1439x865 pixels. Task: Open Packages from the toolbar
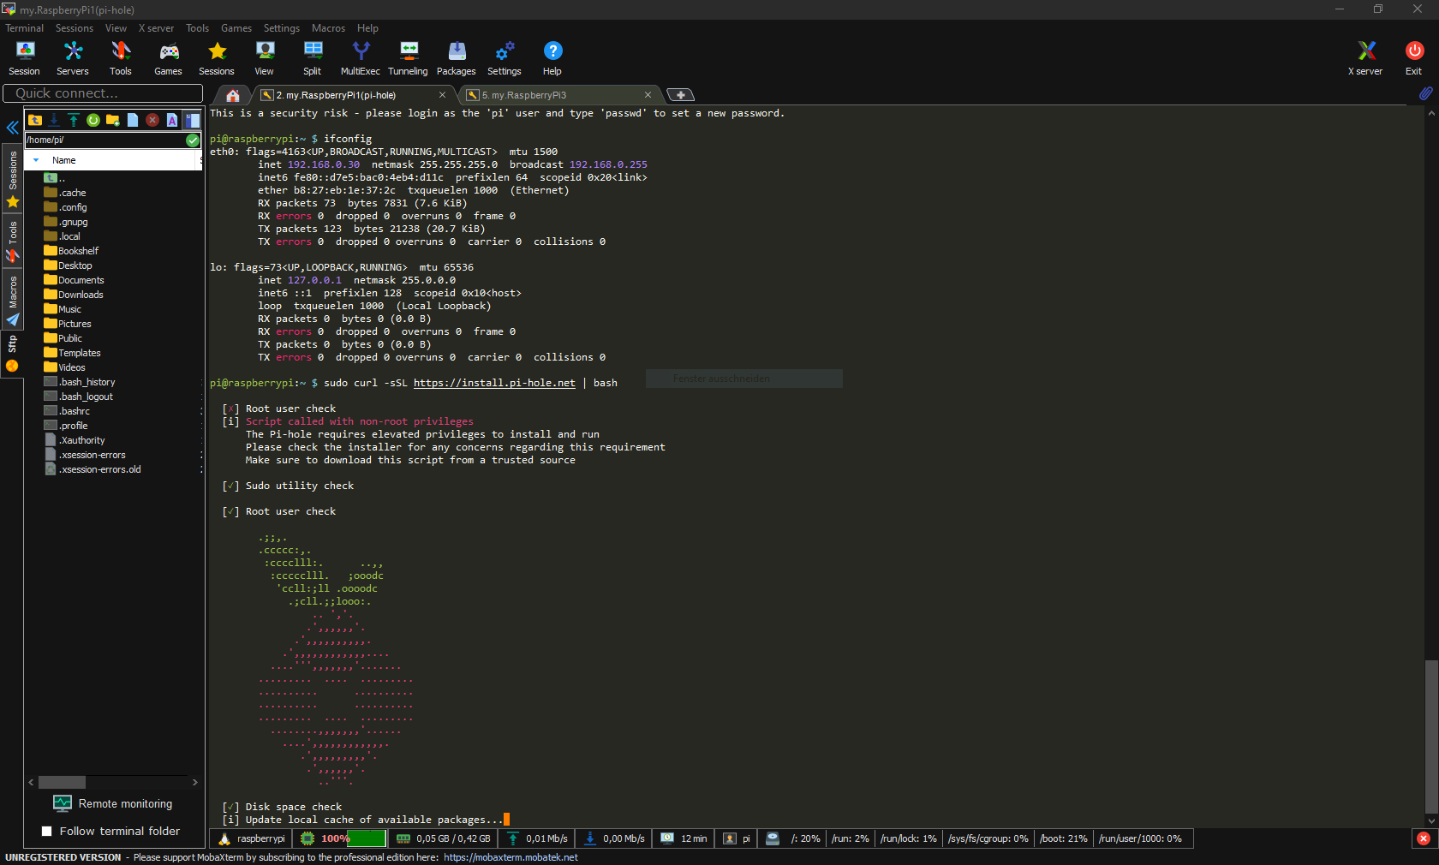456,58
